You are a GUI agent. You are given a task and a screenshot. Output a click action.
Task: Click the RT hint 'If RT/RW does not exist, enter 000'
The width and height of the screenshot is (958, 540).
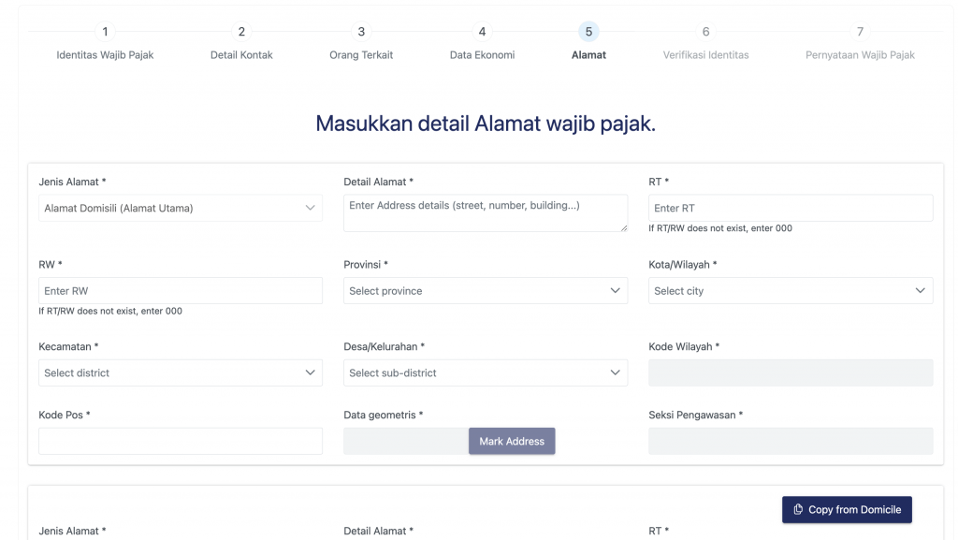click(720, 227)
